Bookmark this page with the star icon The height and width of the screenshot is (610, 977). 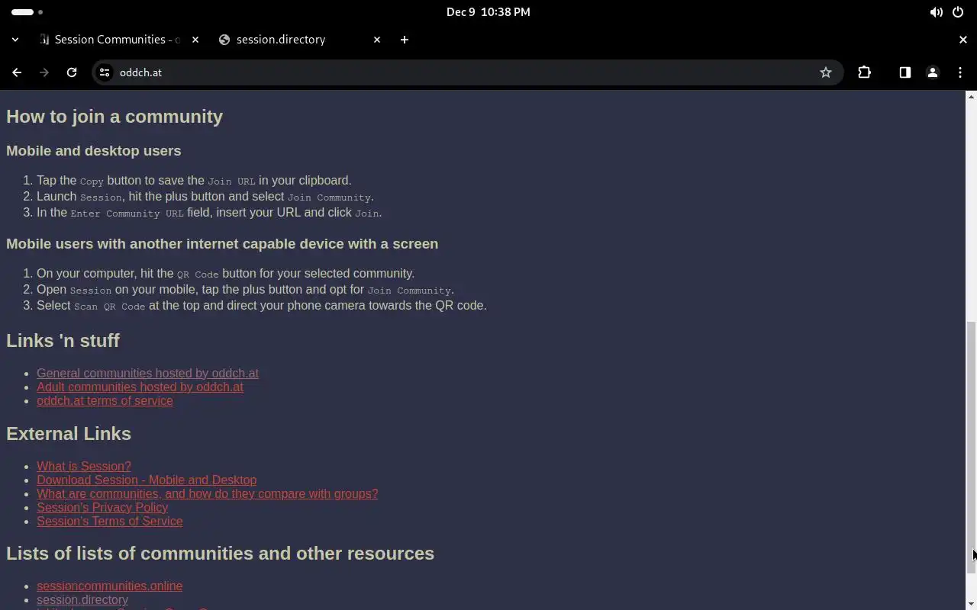pos(826,72)
